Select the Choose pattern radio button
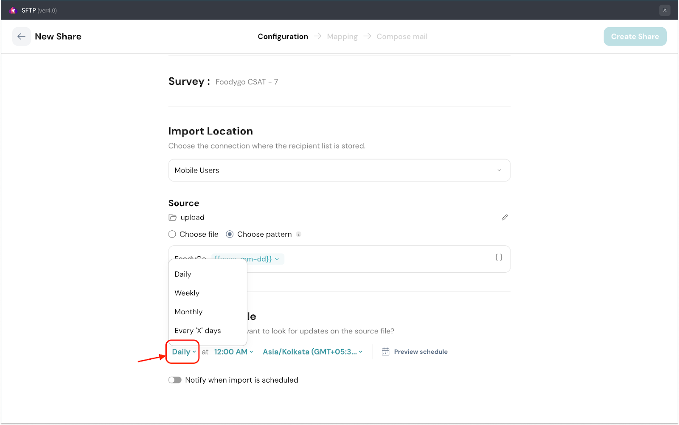The image size is (679, 425). pos(230,235)
